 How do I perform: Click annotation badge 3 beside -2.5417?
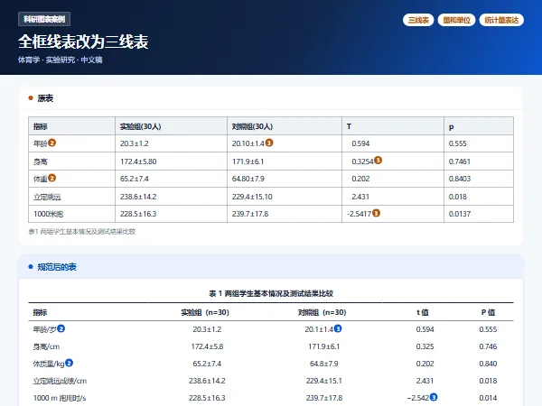click(376, 213)
